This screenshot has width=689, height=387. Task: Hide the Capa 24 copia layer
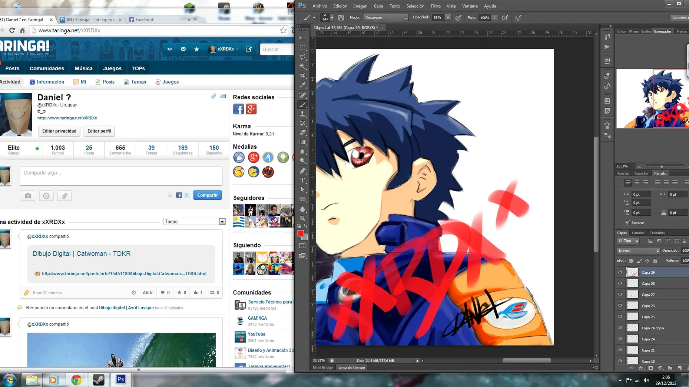coord(620,328)
